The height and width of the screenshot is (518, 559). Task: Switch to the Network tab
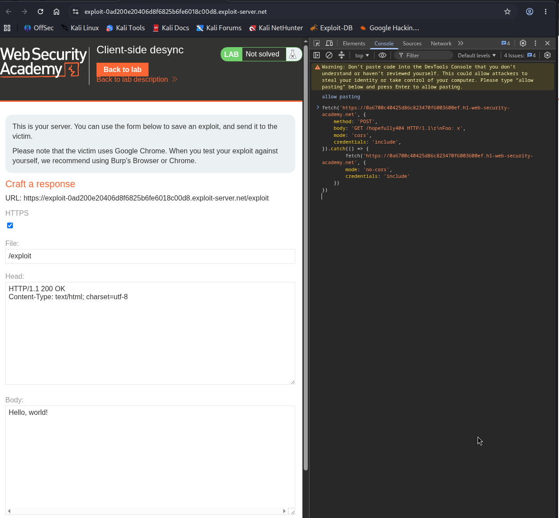tap(441, 44)
